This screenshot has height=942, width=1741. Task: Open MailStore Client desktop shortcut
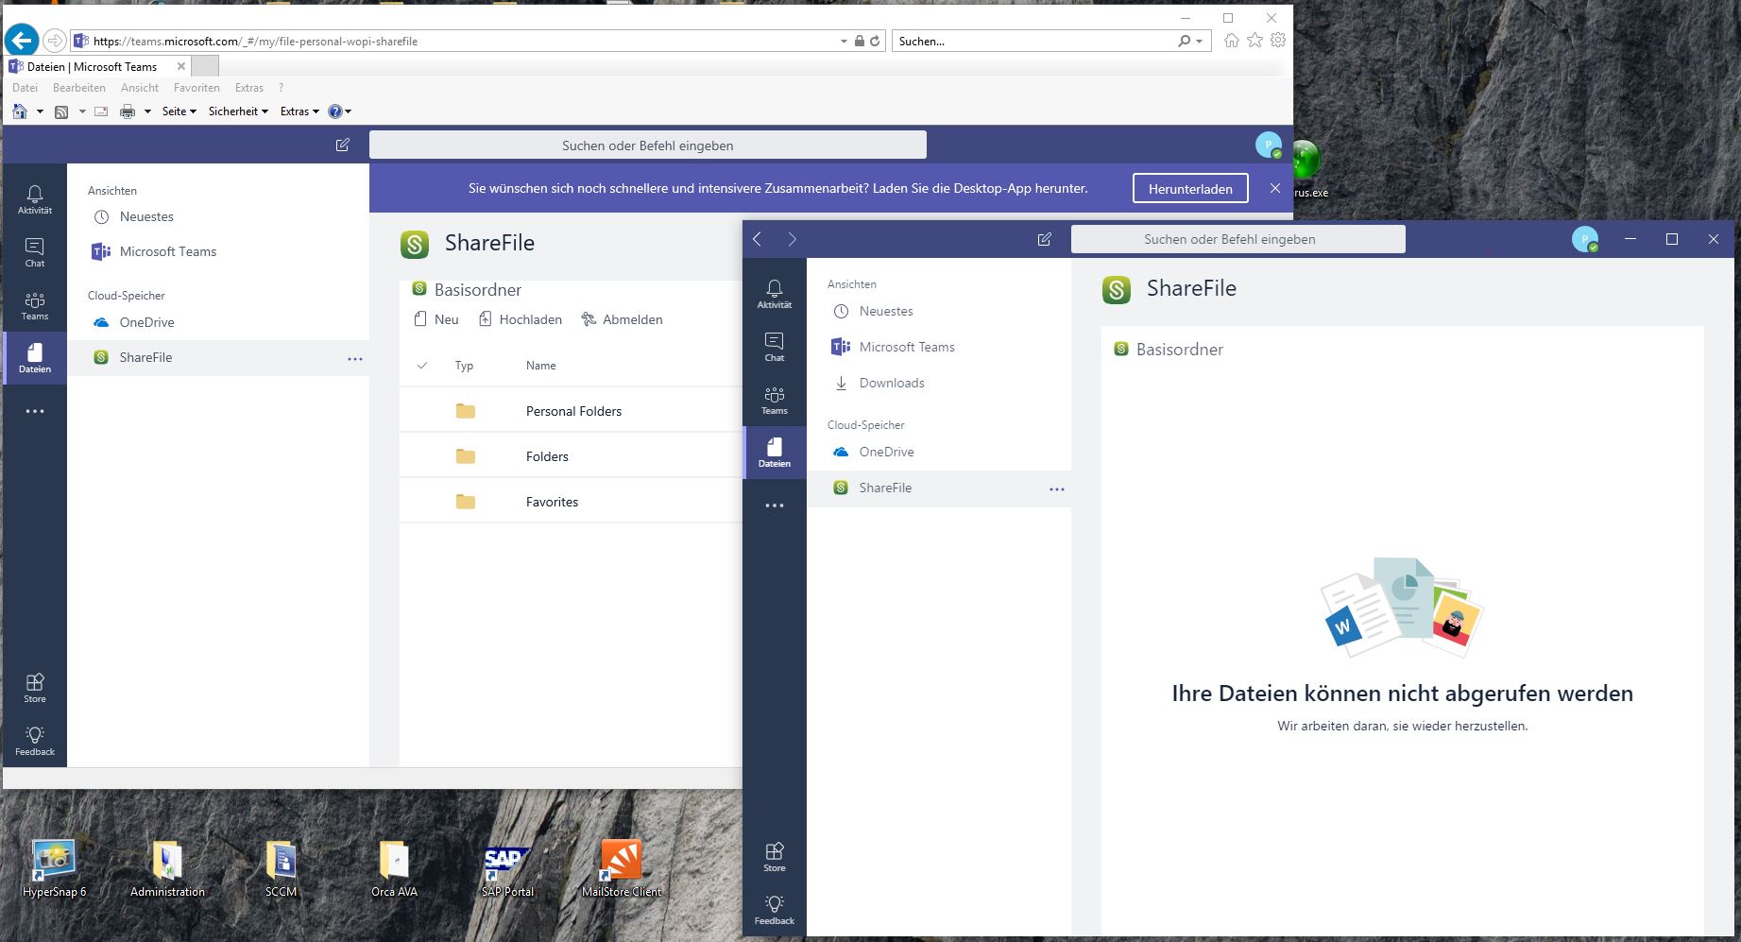(x=621, y=869)
